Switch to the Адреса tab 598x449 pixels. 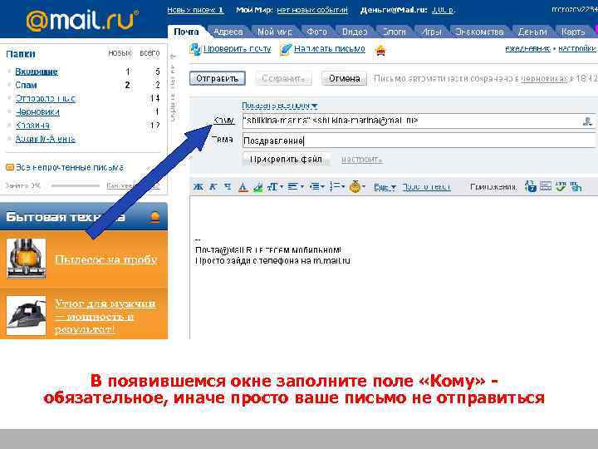228,32
